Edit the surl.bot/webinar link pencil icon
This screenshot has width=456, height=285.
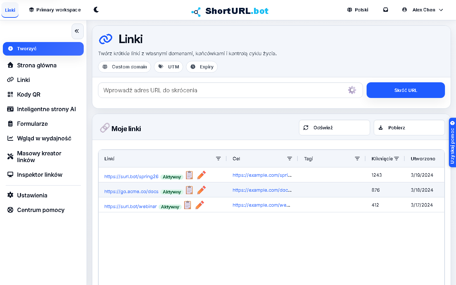pyautogui.click(x=199, y=205)
